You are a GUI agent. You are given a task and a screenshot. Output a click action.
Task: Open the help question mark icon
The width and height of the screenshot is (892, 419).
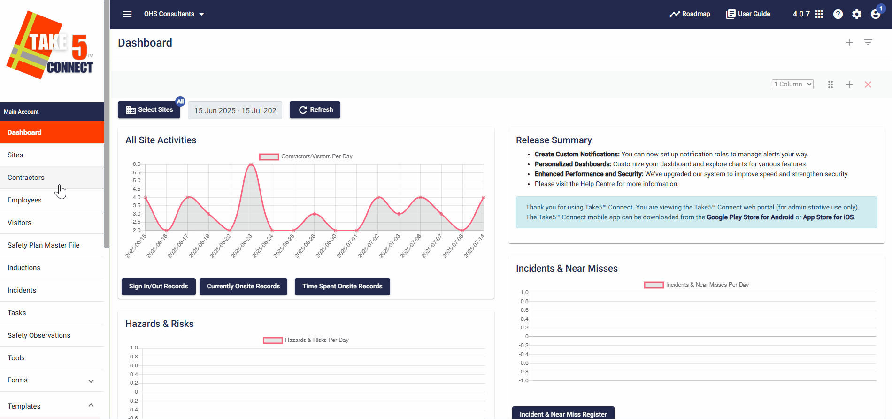838,14
